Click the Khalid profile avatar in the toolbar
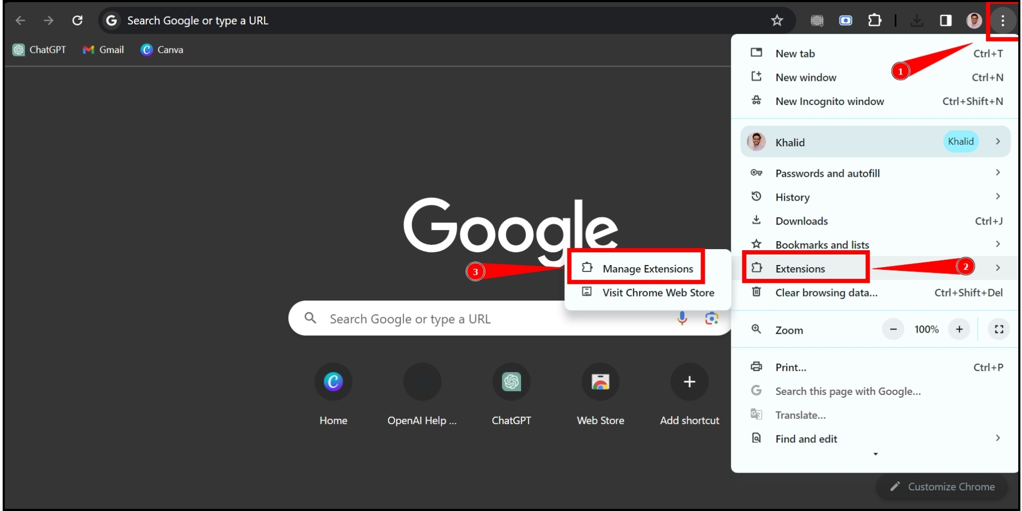The width and height of the screenshot is (1022, 511). tap(975, 20)
